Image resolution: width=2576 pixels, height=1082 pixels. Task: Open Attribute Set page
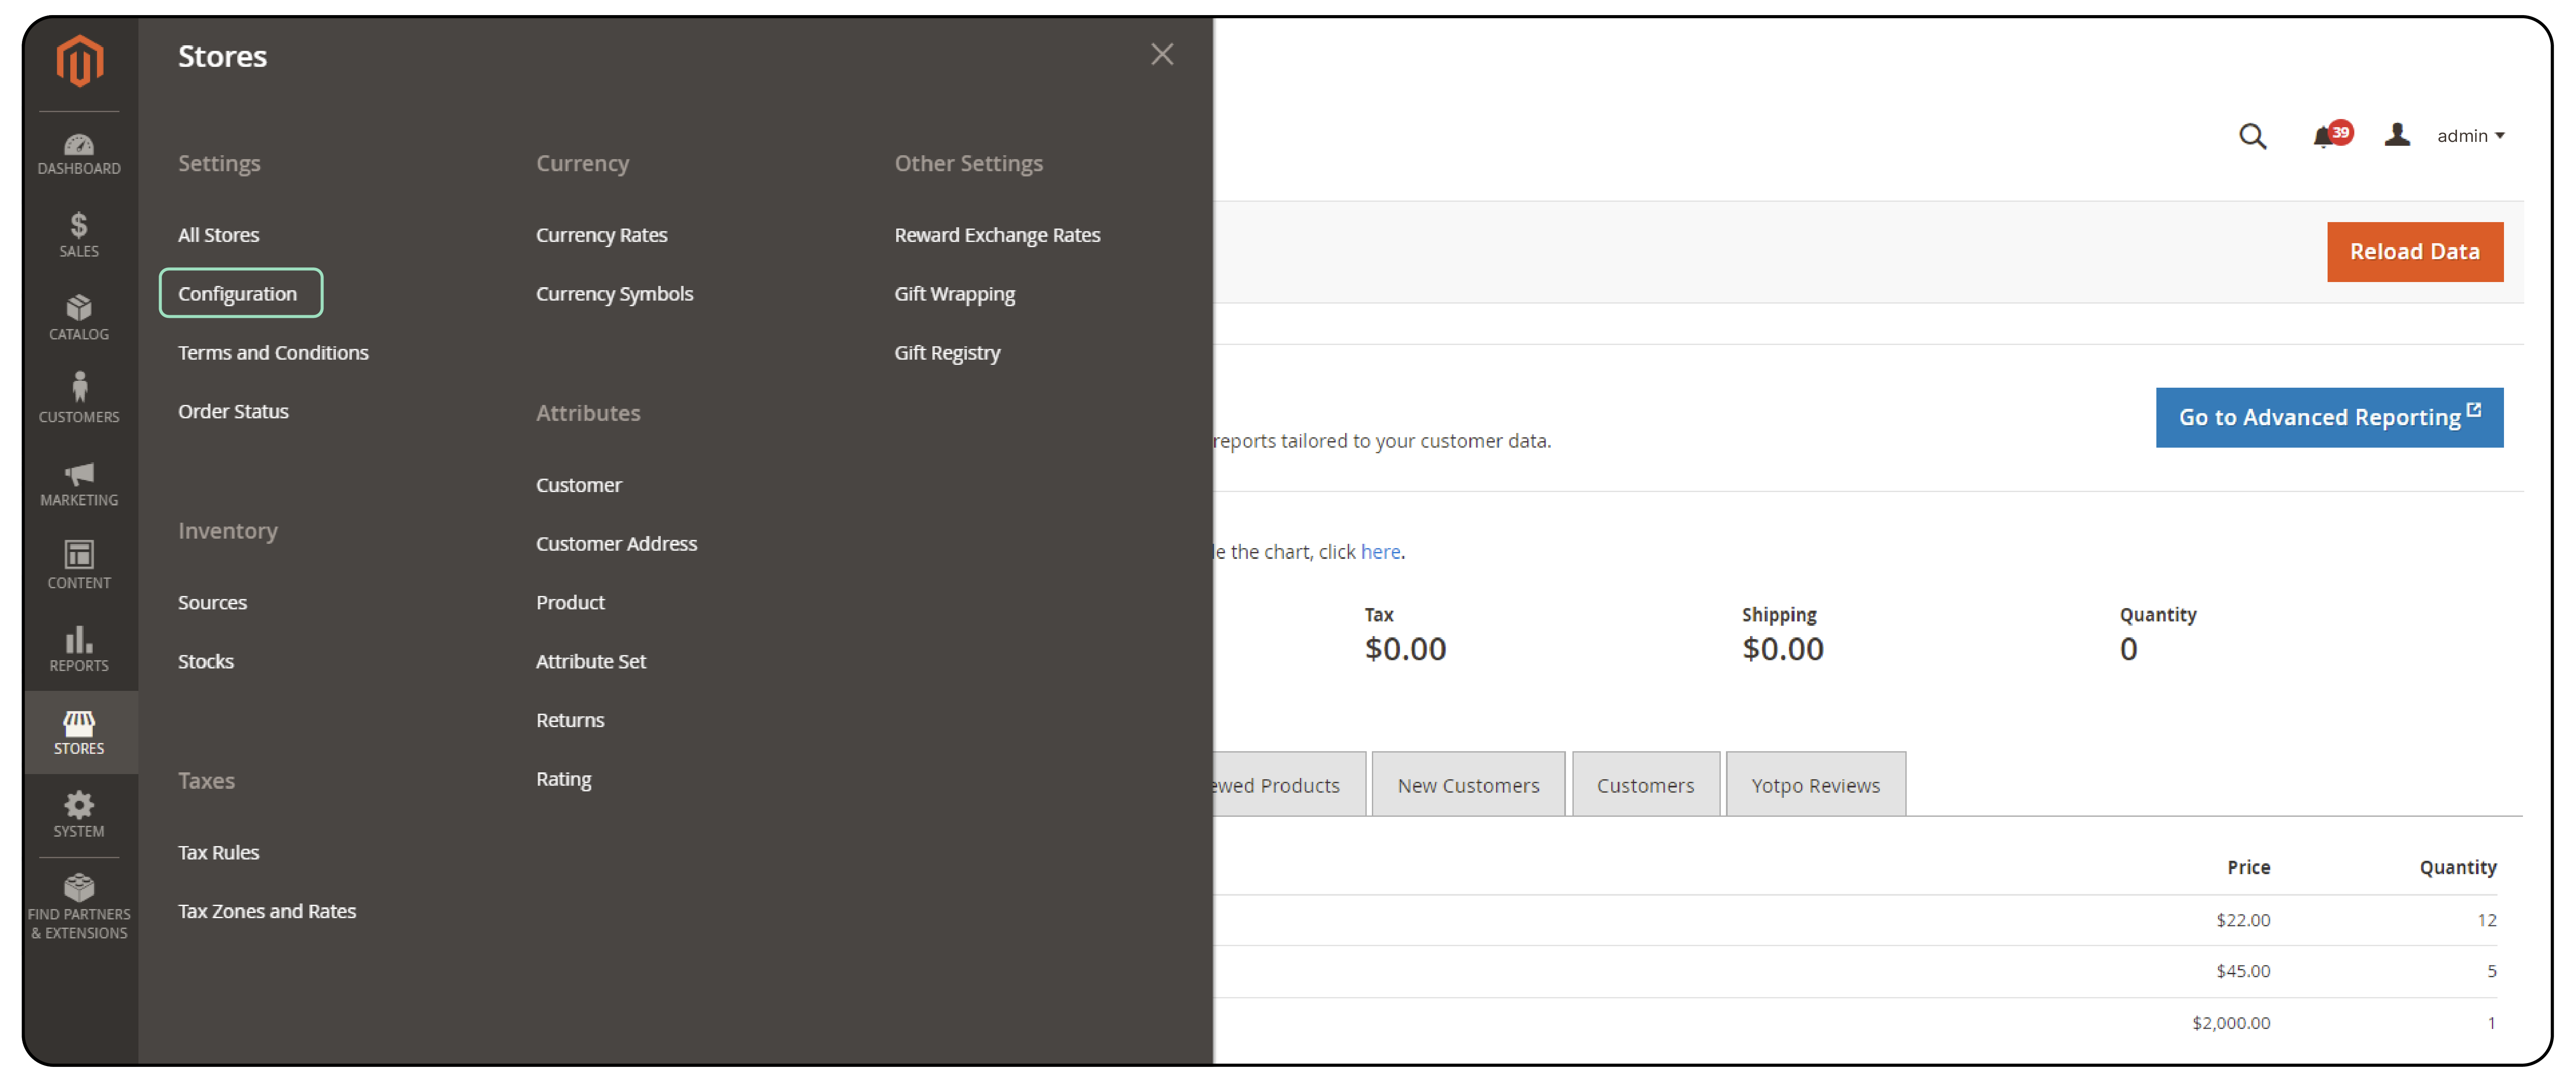coord(590,662)
